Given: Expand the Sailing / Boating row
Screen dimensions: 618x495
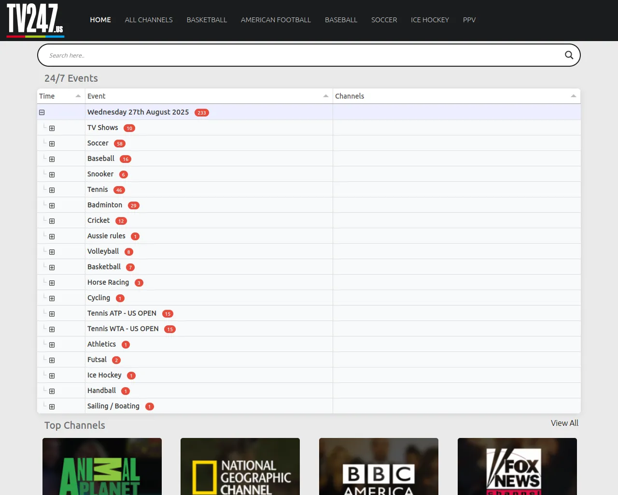Looking at the screenshot, I should (x=52, y=407).
